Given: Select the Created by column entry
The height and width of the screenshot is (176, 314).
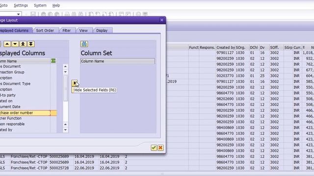Looking at the screenshot, I should pyautogui.click(x=25, y=130).
